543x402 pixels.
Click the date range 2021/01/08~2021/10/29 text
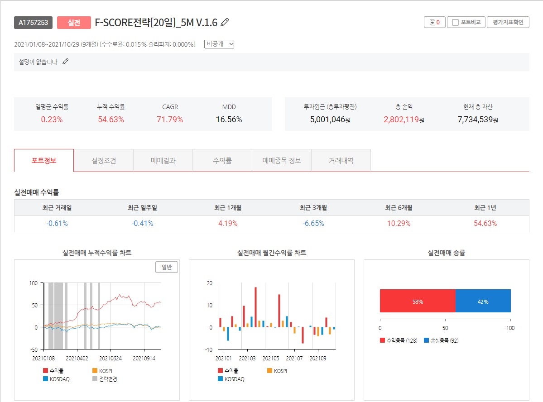click(x=47, y=44)
